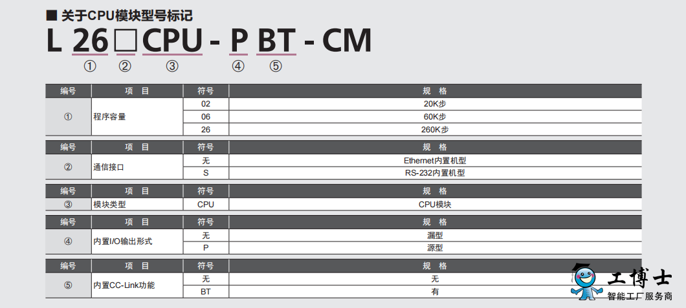Click the CPU模块 specification cell
This screenshot has height=308, width=686.
[436, 204]
